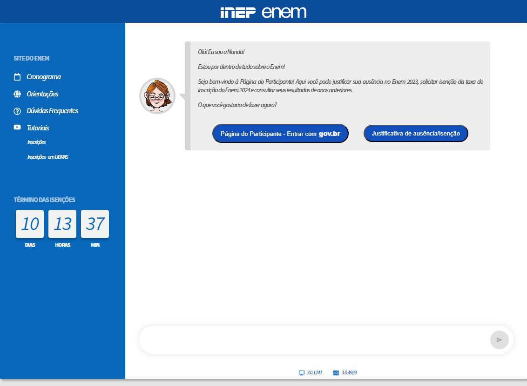Click the server icon next to version 3.0.4929
This screenshot has height=386, width=527.
(336, 373)
